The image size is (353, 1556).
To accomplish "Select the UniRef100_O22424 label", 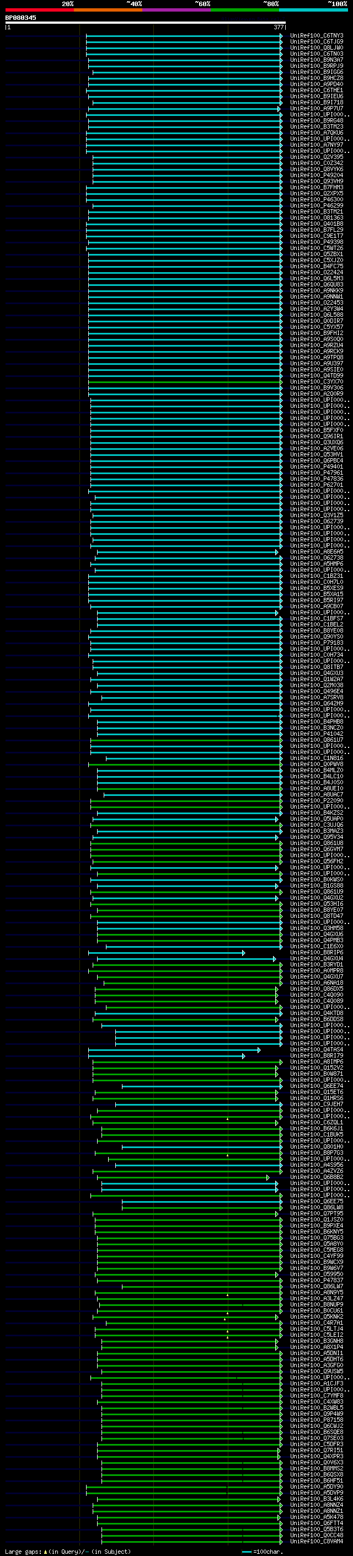I will 317,273.
